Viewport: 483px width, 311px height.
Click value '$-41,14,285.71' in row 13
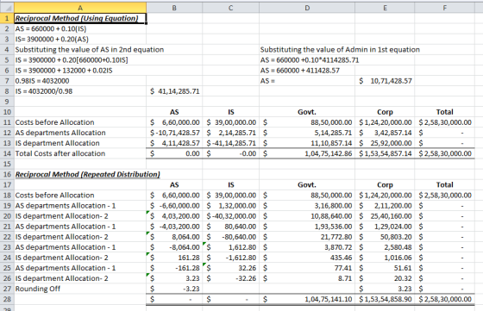[x=231, y=143]
